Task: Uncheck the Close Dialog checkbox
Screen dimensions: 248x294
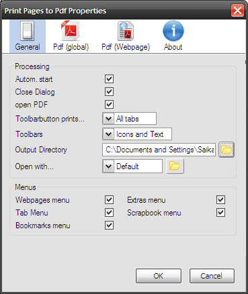Action: tap(109, 92)
